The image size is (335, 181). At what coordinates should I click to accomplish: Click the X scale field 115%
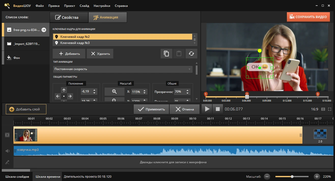coord(137,92)
